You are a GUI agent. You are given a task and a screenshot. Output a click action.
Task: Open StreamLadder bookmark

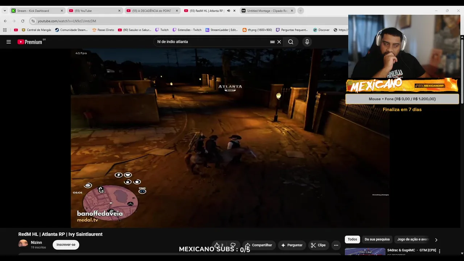221,30
